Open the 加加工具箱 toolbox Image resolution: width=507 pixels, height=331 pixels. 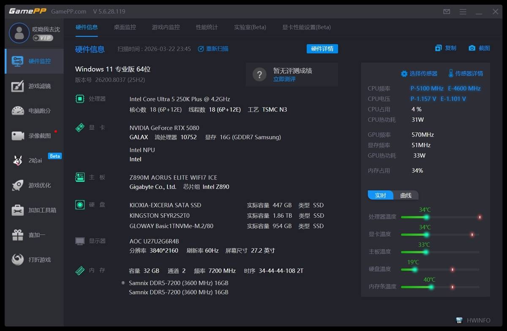tap(34, 210)
